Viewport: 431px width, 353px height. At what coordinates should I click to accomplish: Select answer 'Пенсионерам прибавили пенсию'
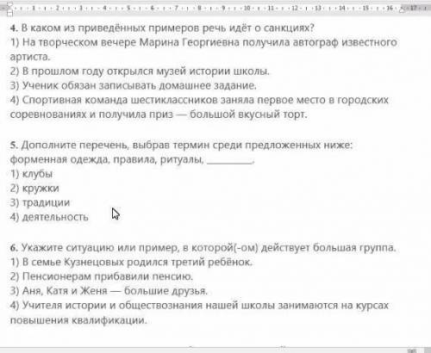102,276
